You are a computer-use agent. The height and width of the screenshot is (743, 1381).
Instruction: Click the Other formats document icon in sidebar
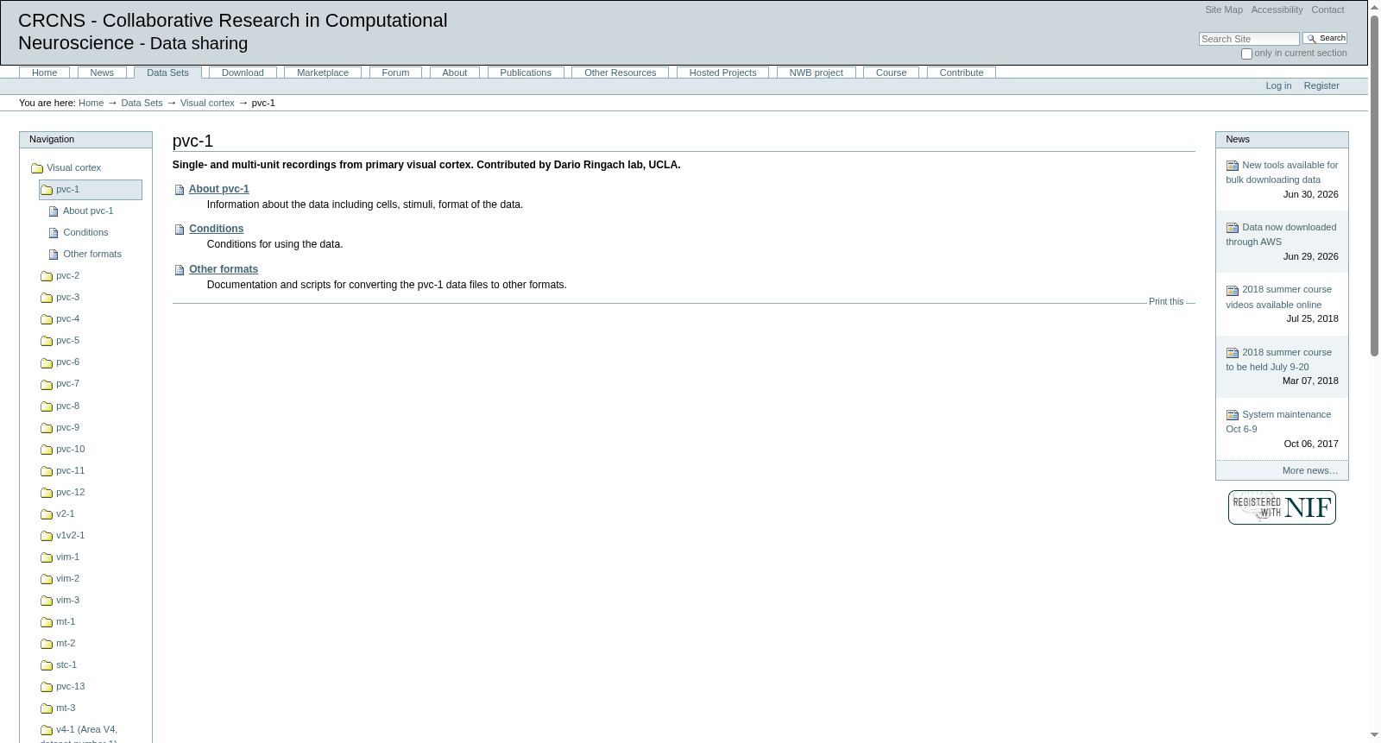point(54,255)
